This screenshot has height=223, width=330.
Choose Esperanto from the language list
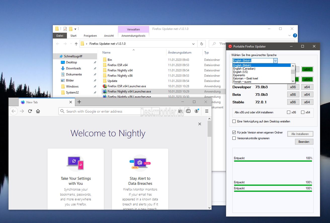[x=262, y=75]
